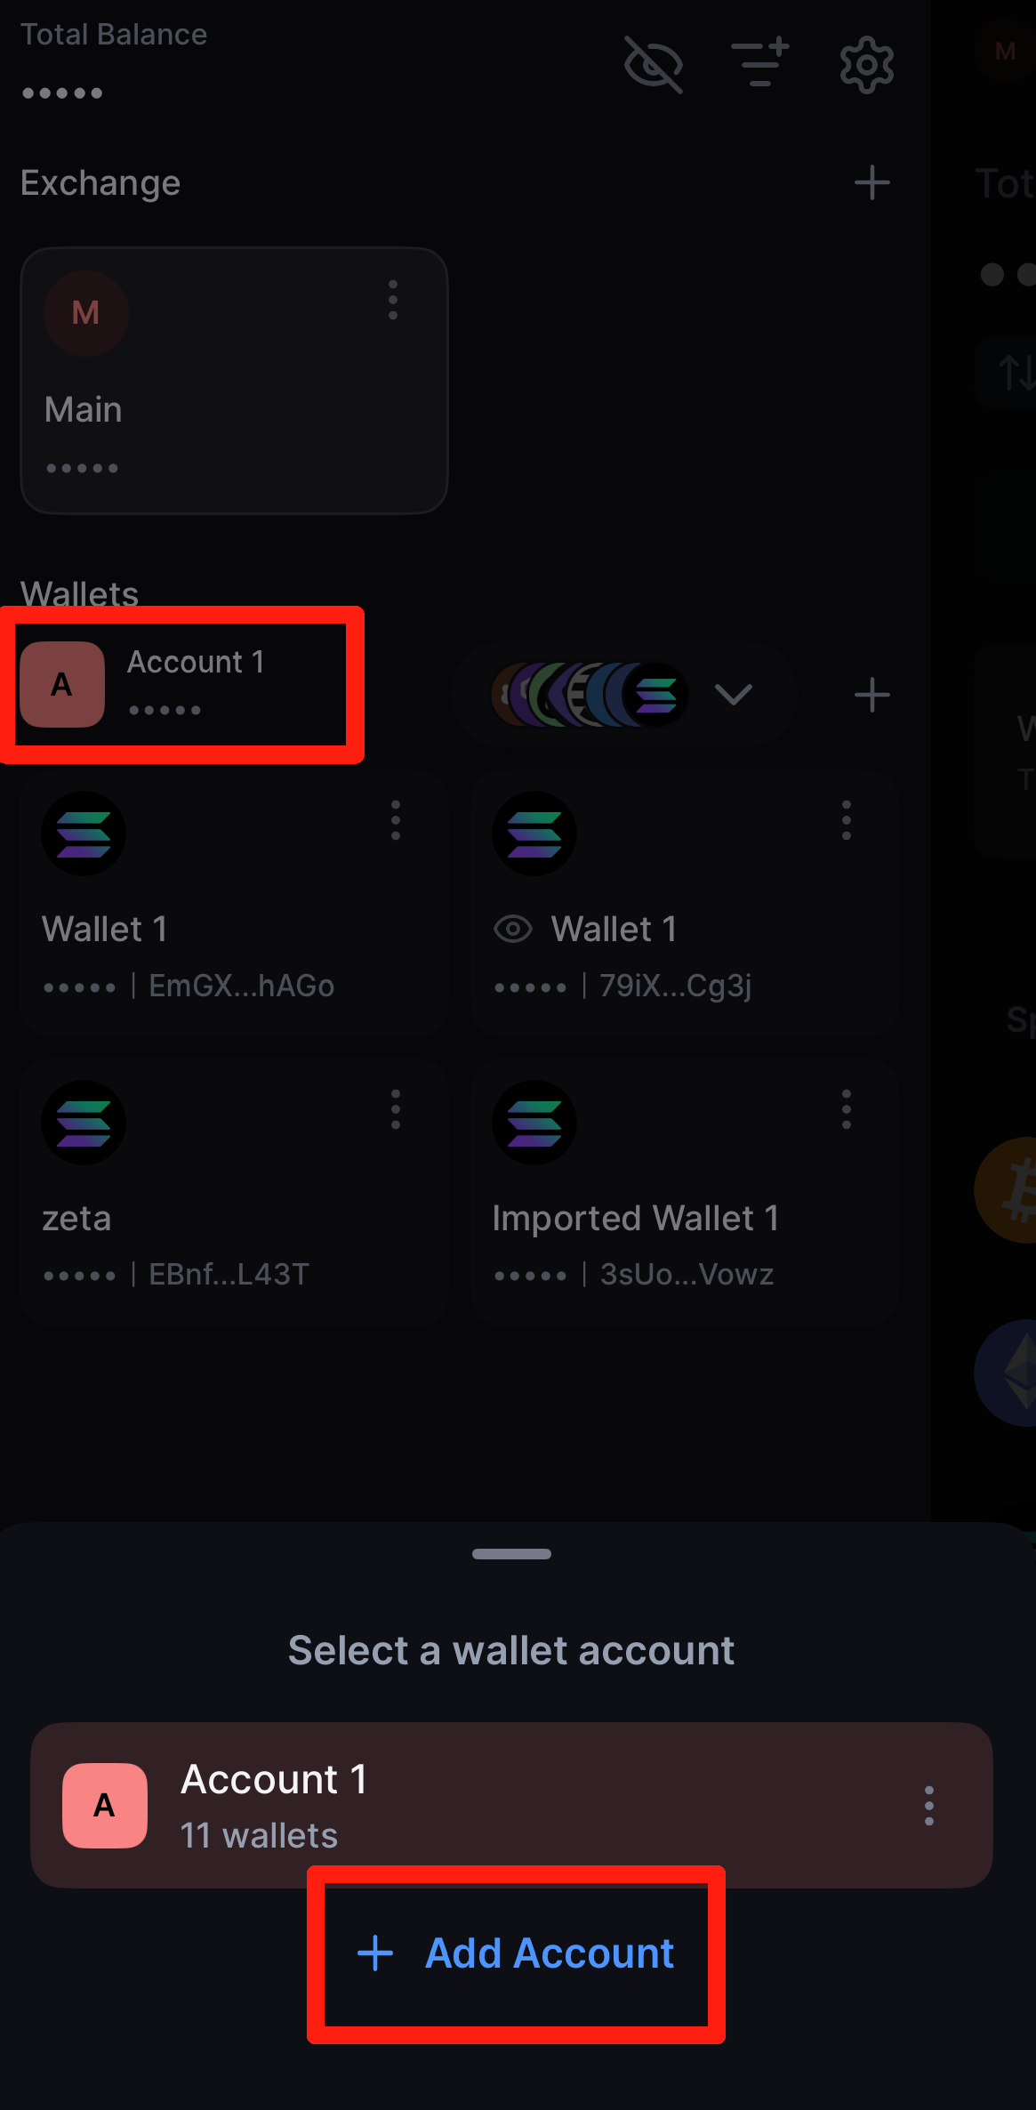This screenshot has width=1036, height=2110.
Task: Select the Main exchange card
Action: click(x=234, y=391)
